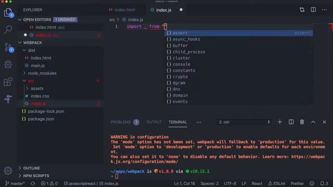The height and width of the screenshot is (187, 333).
Task: Select the Terminal panel tab
Action: (x=178, y=122)
